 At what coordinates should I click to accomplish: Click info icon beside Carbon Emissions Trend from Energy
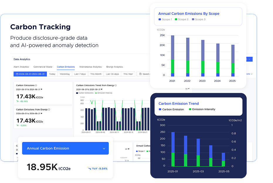(x=116, y=85)
